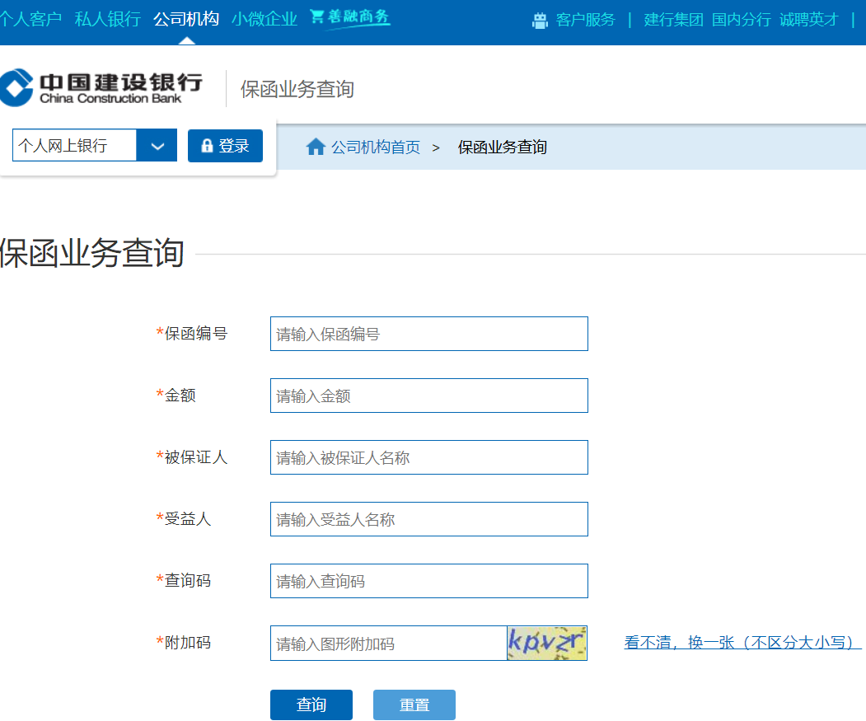
Task: Open the 私人银行 section
Action: [108, 19]
